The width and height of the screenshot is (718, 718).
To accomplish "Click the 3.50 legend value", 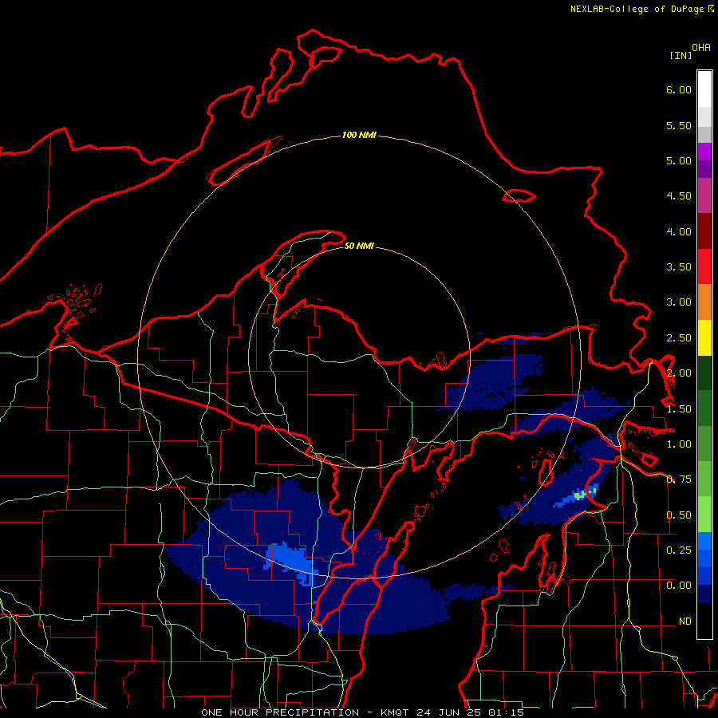I will tap(679, 267).
